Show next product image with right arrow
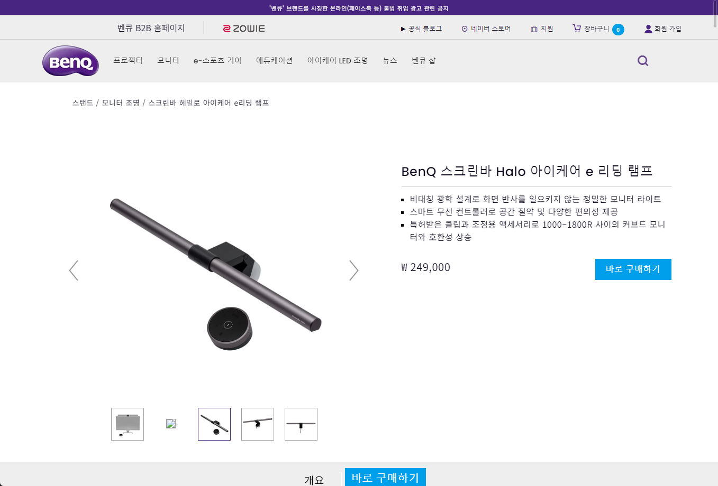 (354, 270)
